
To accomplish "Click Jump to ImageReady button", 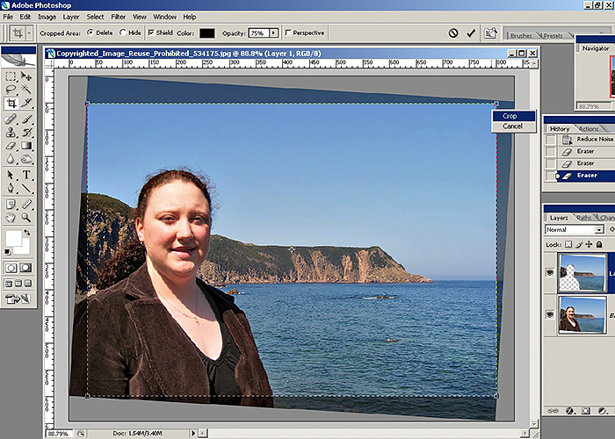I will point(18,299).
